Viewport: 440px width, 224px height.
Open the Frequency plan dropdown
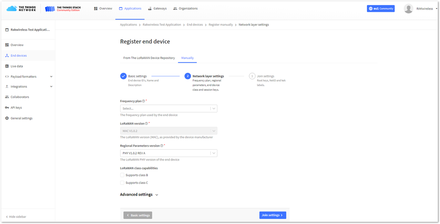[x=169, y=108]
